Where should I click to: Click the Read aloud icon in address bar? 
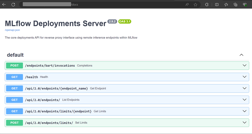pyautogui.click(x=187, y=5)
